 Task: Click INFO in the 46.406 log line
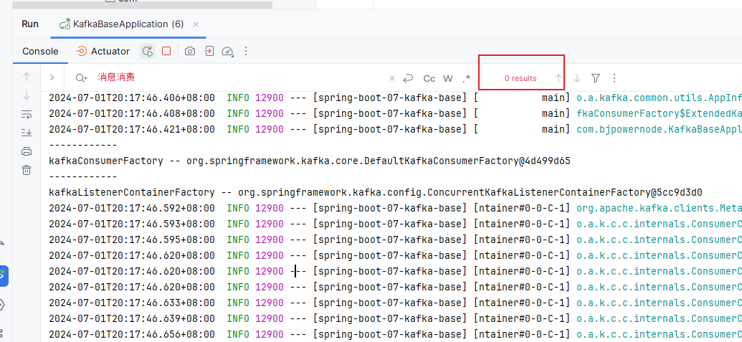pyautogui.click(x=238, y=98)
